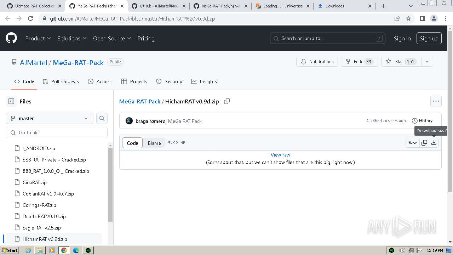Copy file path icon next to HichamRAT v0.9d.zip
The image size is (453, 255).
tap(227, 101)
